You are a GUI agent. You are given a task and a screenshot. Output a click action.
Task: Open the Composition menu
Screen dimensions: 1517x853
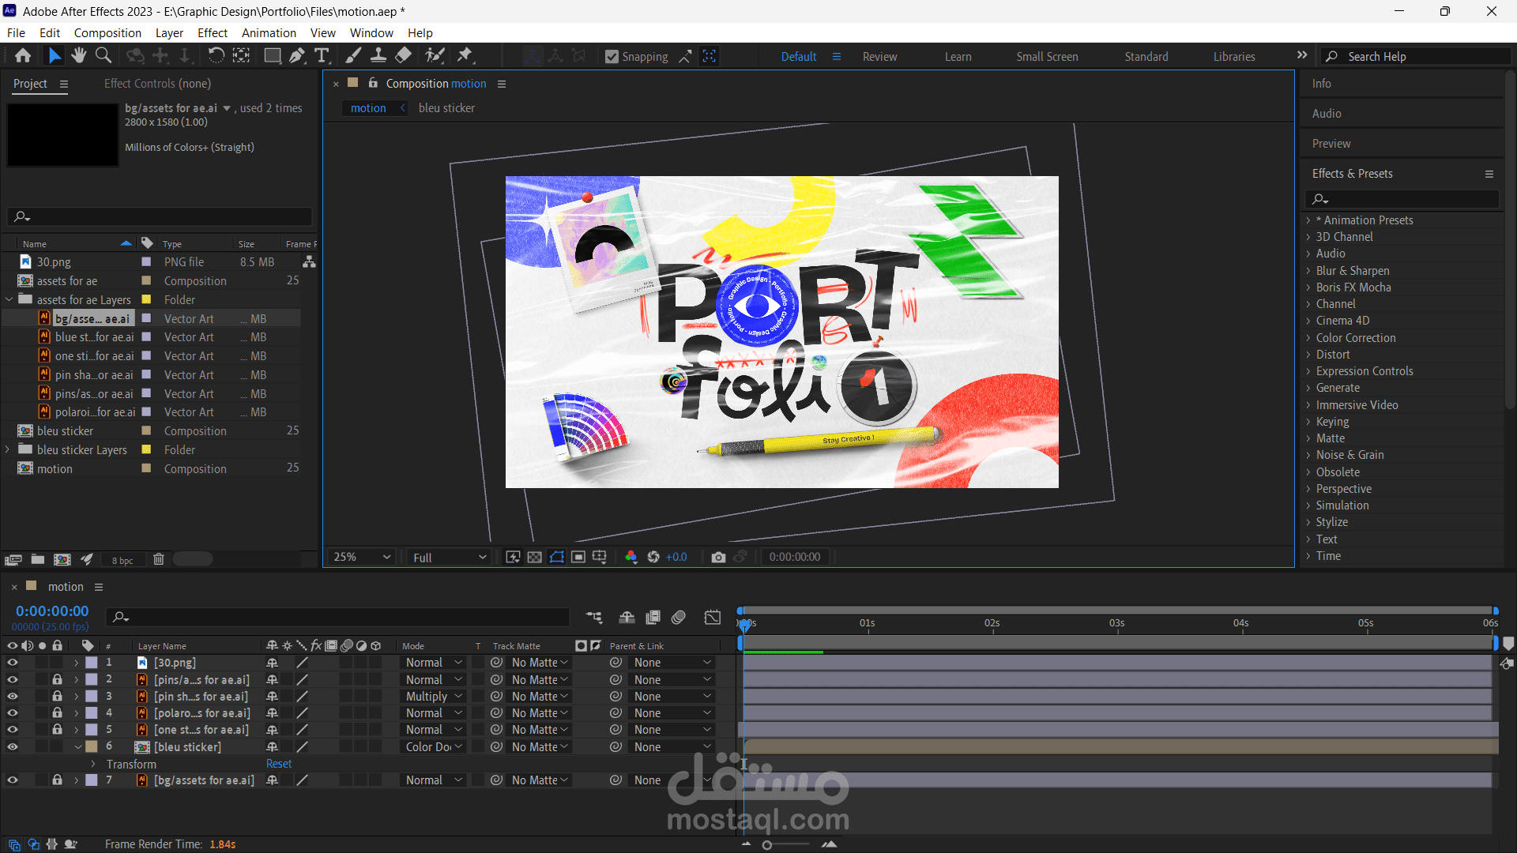(107, 32)
